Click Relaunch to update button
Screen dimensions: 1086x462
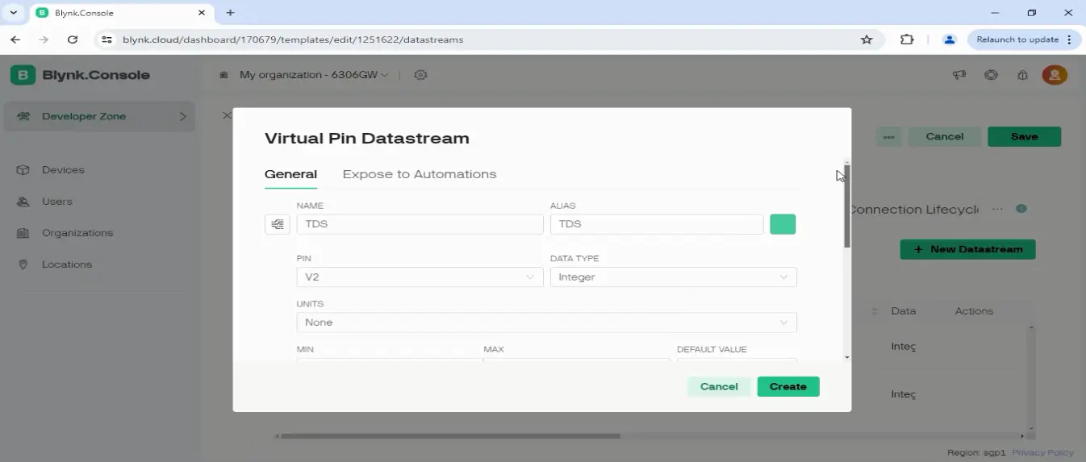(x=1023, y=40)
